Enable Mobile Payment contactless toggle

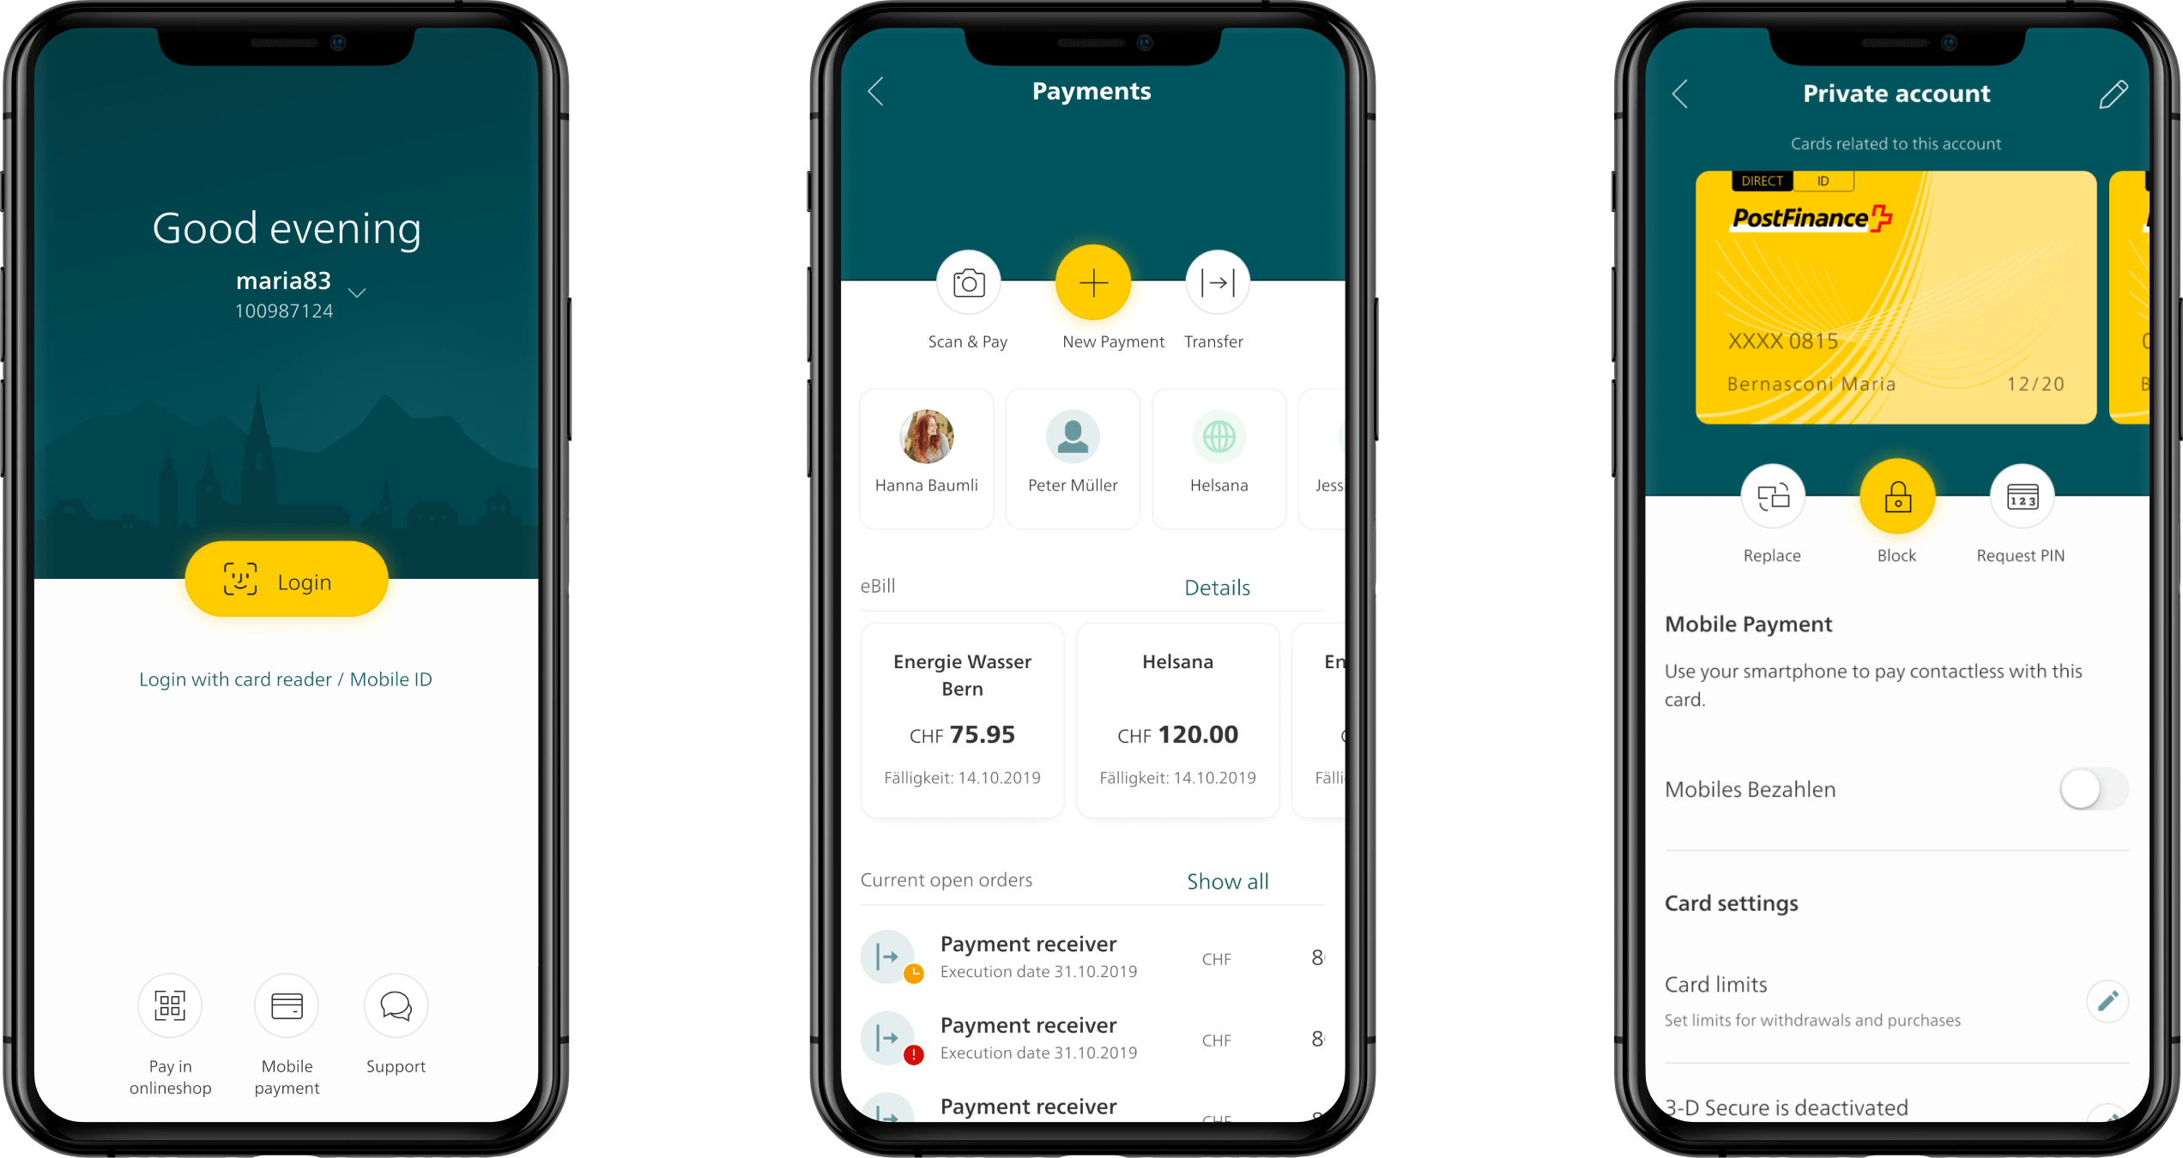click(x=2079, y=787)
